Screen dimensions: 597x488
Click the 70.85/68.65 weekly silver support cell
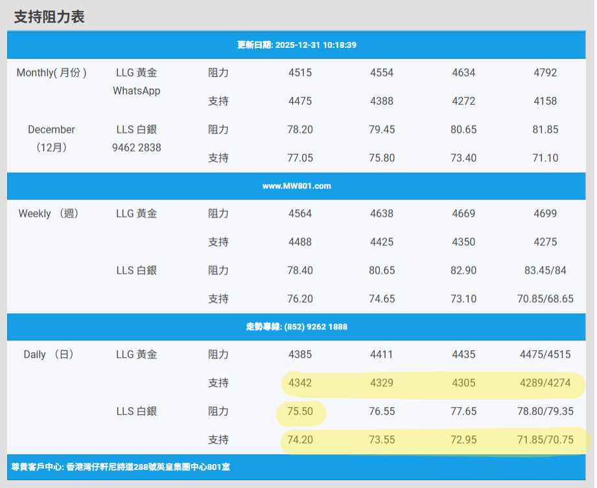[545, 299]
